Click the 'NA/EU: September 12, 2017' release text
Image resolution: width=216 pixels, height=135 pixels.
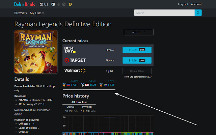(x=35, y=100)
